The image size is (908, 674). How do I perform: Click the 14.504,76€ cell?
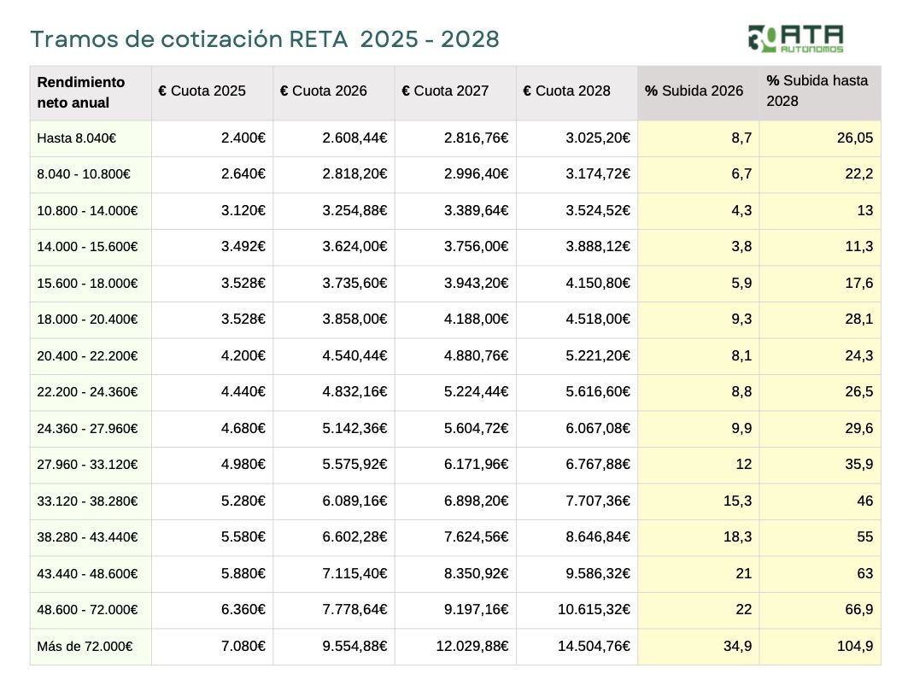click(595, 647)
